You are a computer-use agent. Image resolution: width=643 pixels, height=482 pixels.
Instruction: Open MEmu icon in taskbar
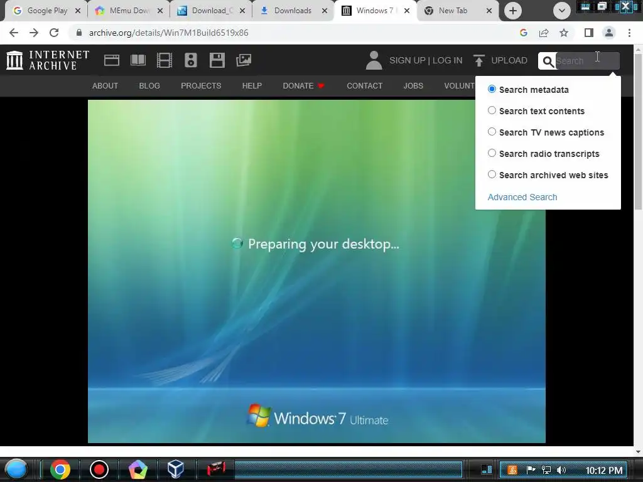click(138, 469)
